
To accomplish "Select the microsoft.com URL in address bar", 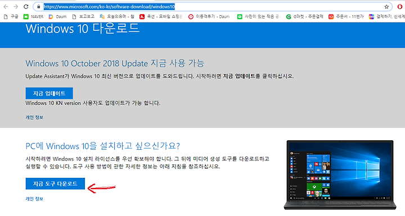I will coord(109,7).
